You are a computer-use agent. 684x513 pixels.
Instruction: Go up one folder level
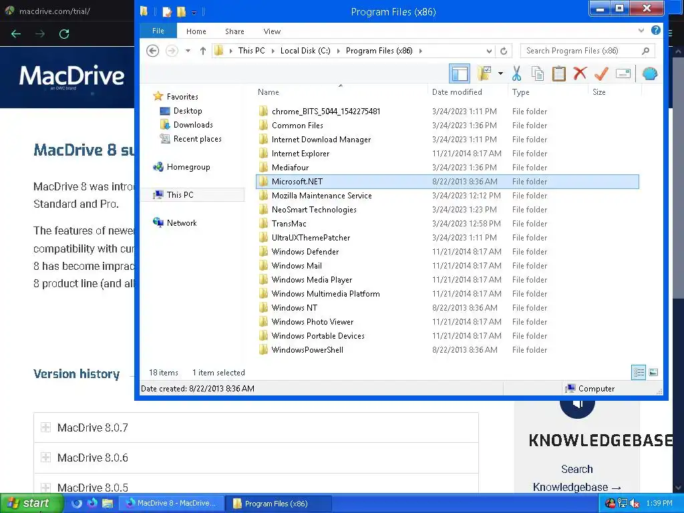click(203, 51)
